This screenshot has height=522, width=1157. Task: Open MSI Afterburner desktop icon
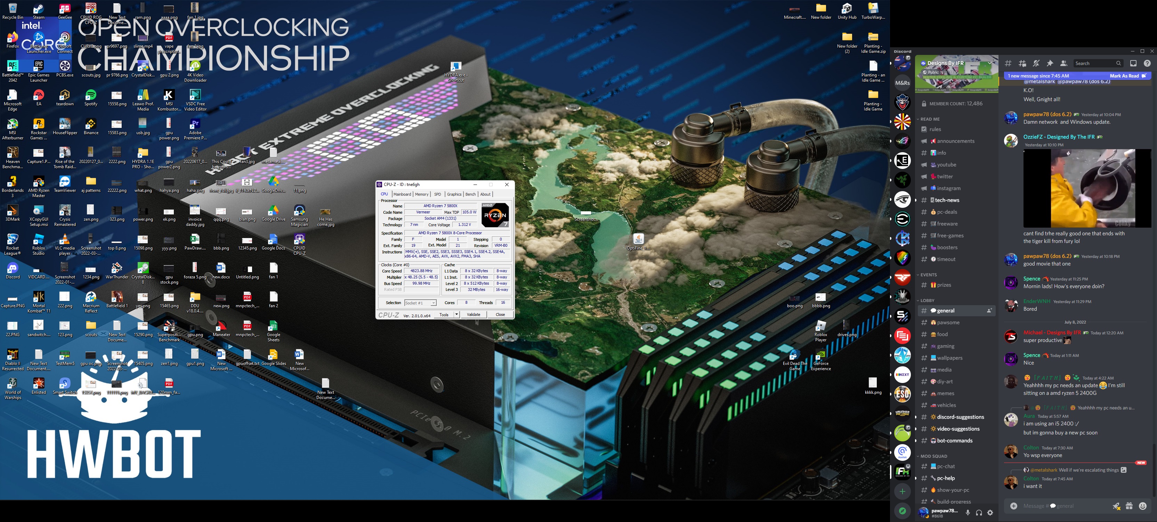pyautogui.click(x=13, y=129)
